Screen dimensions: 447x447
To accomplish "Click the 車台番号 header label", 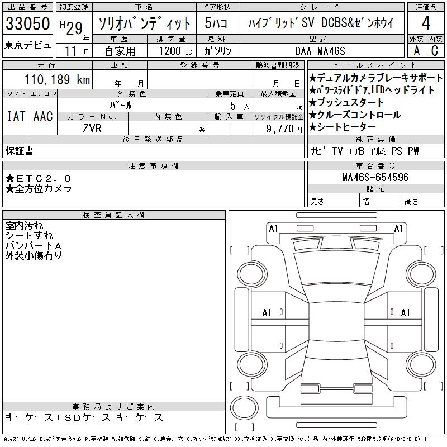I will (x=375, y=165).
